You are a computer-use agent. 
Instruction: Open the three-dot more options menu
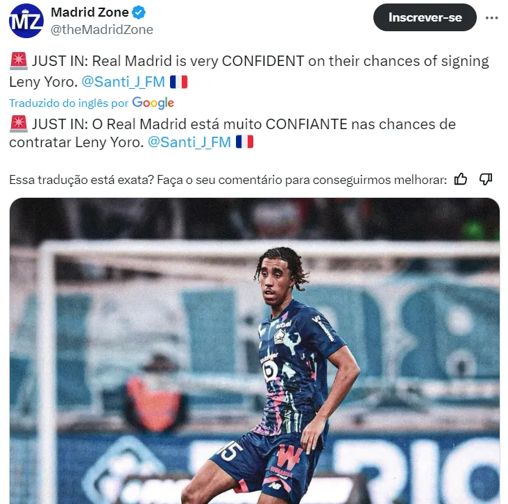491,18
